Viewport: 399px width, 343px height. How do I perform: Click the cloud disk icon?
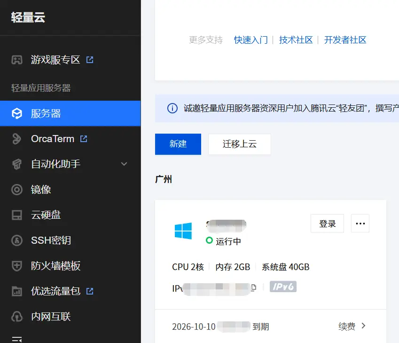(17, 215)
